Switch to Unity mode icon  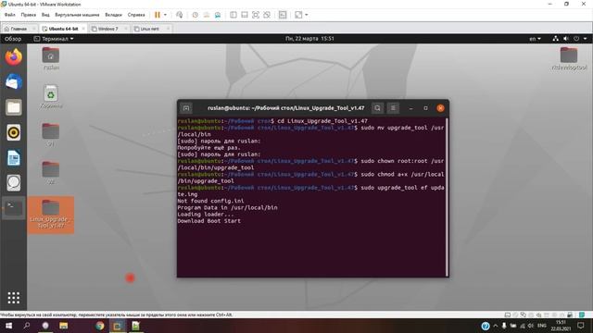pyautogui.click(x=267, y=15)
